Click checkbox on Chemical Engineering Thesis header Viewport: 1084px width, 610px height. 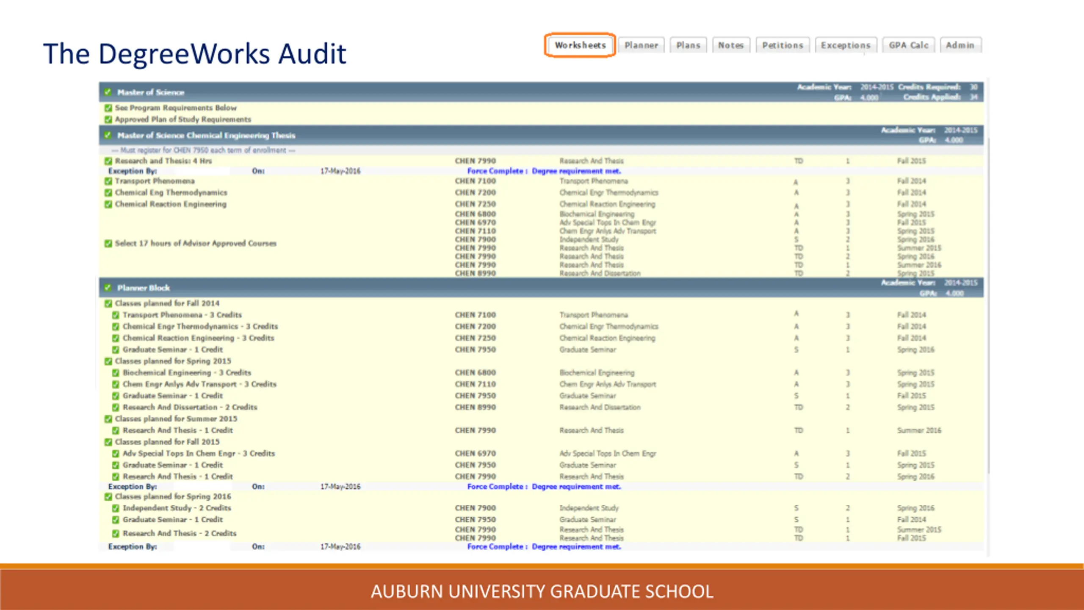(x=108, y=135)
